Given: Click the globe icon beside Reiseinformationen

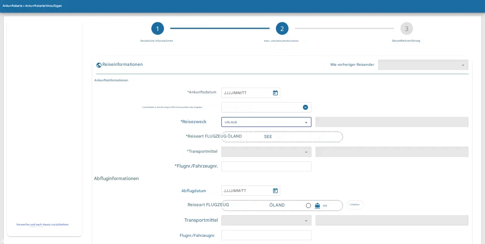Looking at the screenshot, I should click(x=99, y=65).
